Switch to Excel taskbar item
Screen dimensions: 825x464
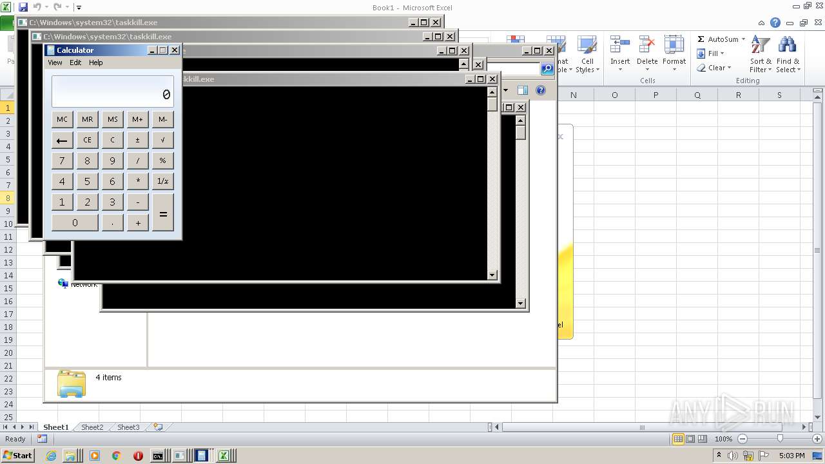pyautogui.click(x=224, y=456)
